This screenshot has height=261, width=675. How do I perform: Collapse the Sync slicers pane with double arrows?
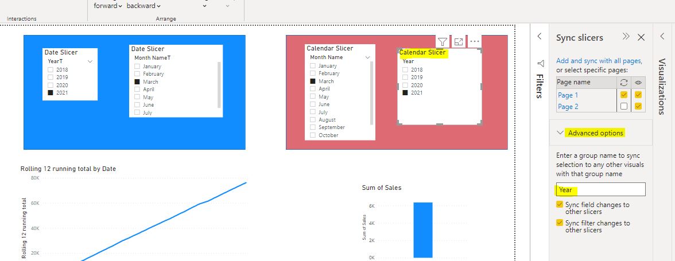point(626,37)
